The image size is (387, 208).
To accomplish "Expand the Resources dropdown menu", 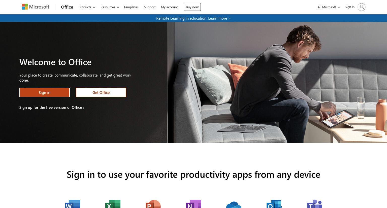I will click(x=110, y=7).
